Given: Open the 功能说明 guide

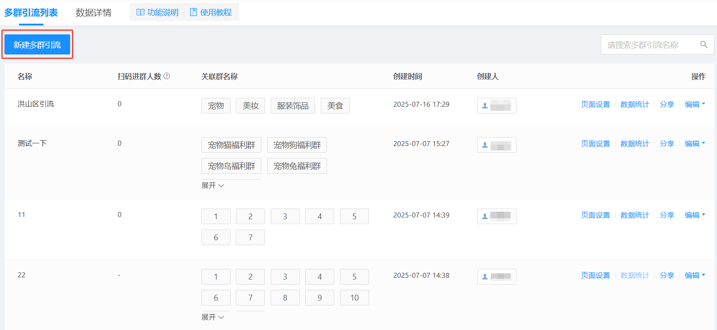Looking at the screenshot, I should pyautogui.click(x=157, y=13).
